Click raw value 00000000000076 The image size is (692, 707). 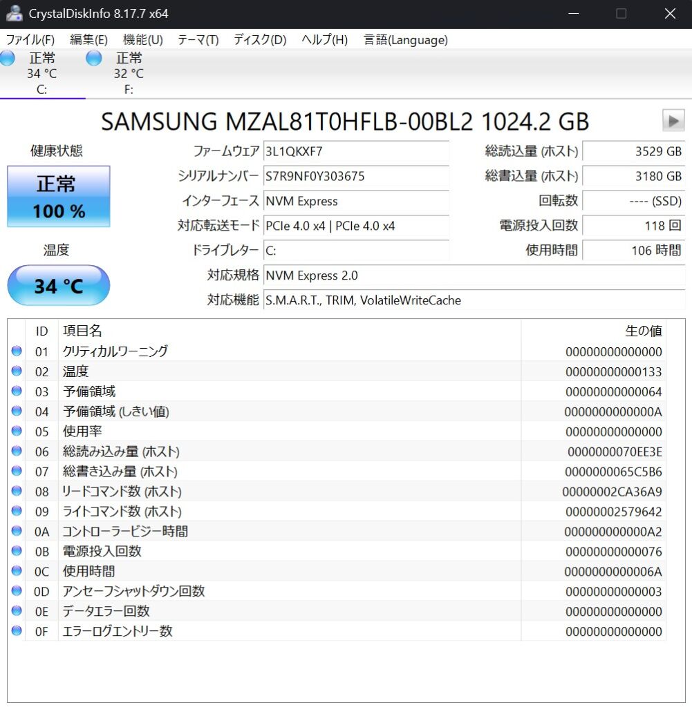[x=613, y=552]
